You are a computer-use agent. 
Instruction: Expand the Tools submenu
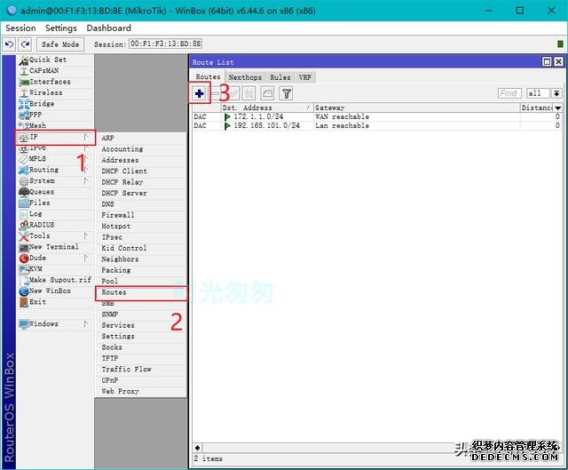[55, 235]
